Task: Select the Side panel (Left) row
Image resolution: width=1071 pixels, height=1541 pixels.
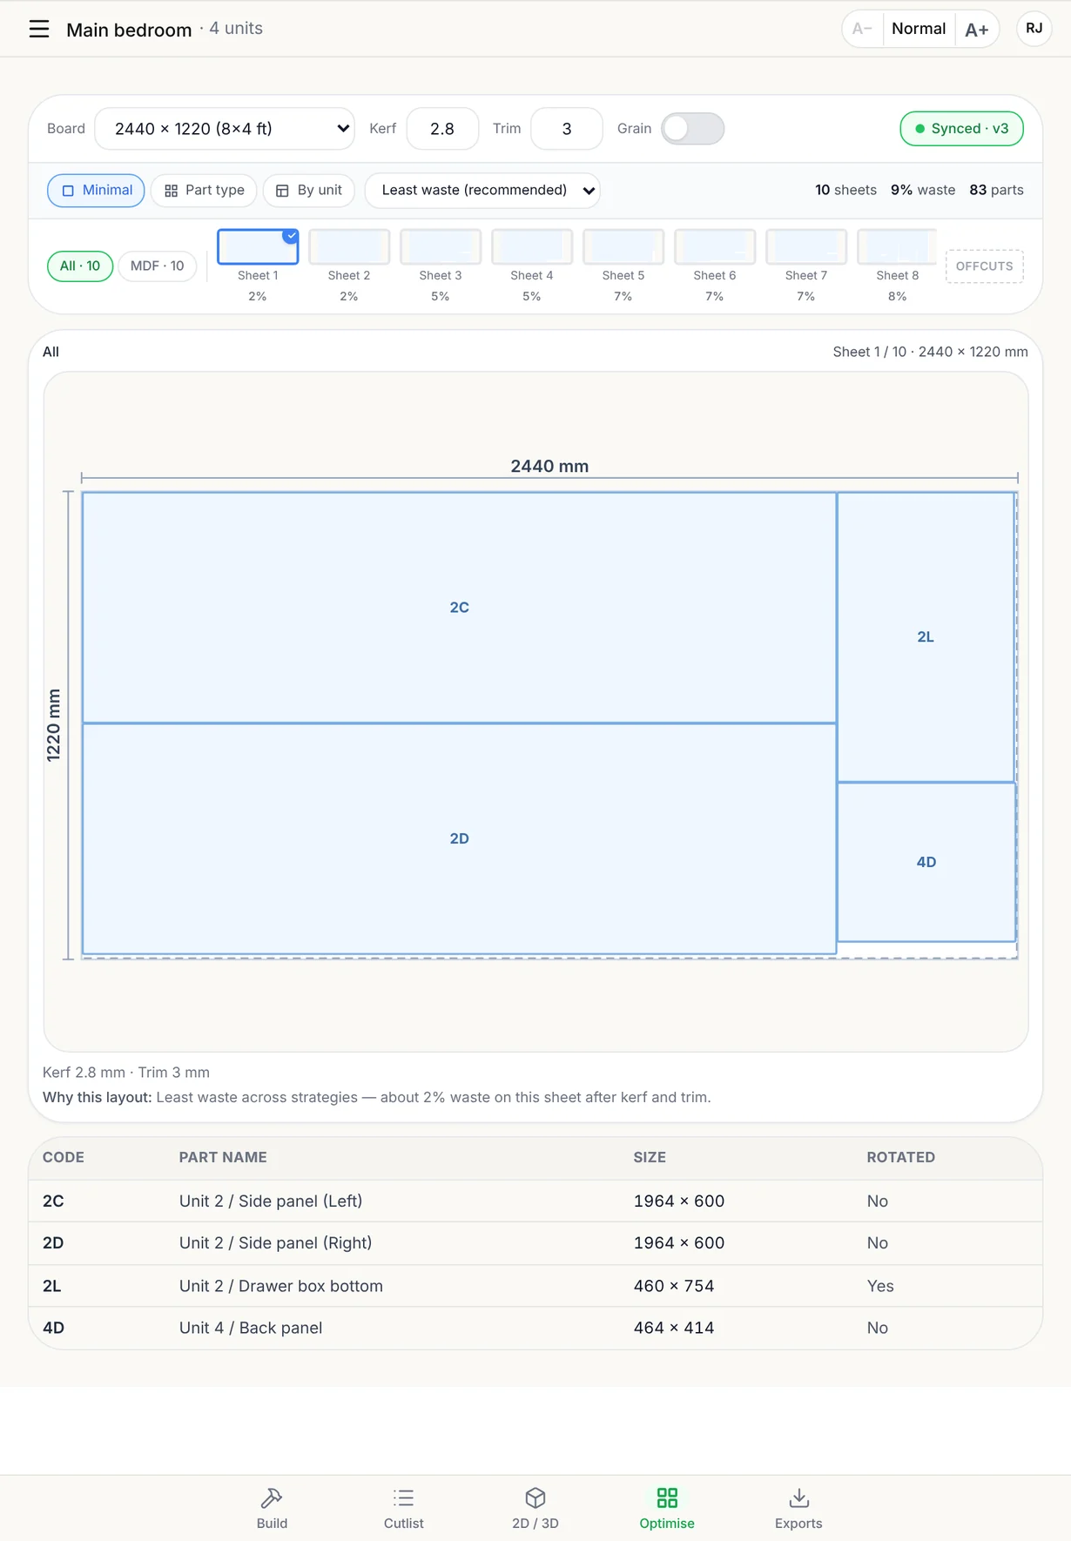Action: click(x=535, y=1201)
